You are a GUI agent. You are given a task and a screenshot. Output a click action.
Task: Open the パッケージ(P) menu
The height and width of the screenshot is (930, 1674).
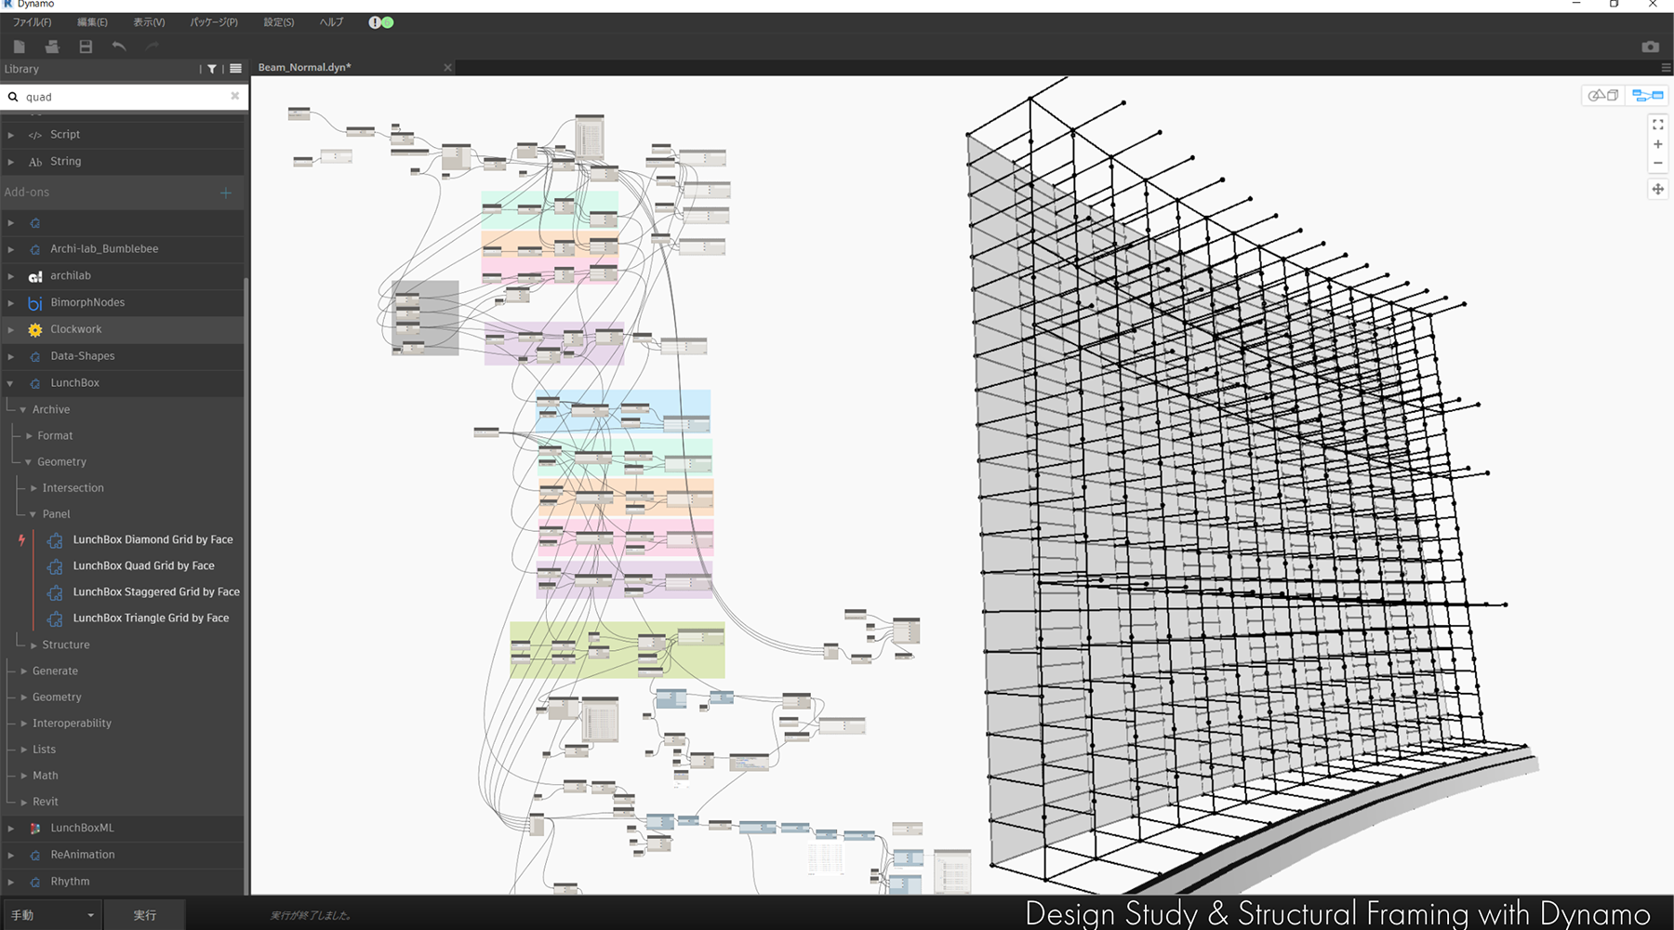pyautogui.click(x=213, y=22)
